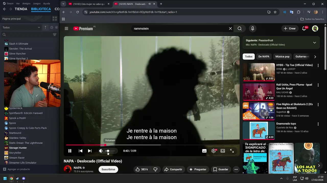Focus the YouTube search field
327x183 pixels.
click(179, 28)
